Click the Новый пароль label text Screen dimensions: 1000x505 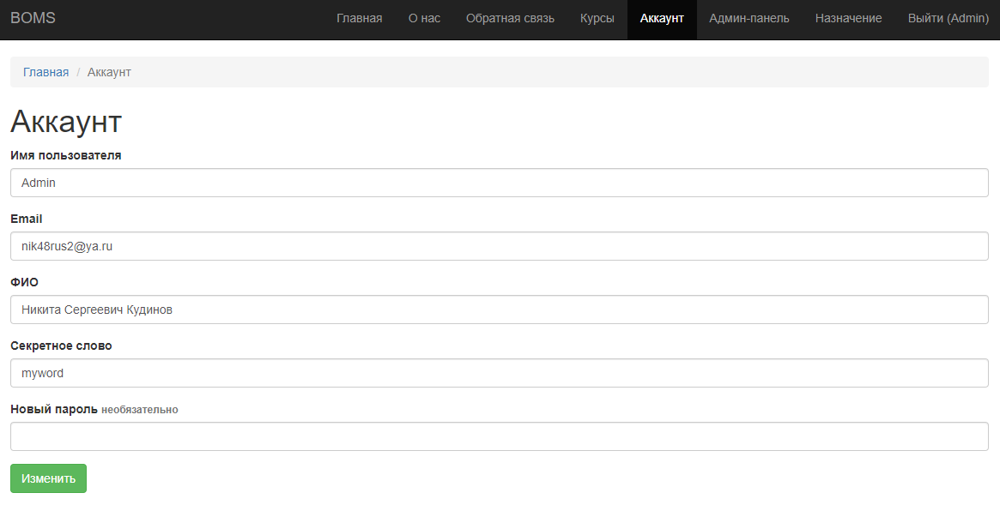(54, 409)
